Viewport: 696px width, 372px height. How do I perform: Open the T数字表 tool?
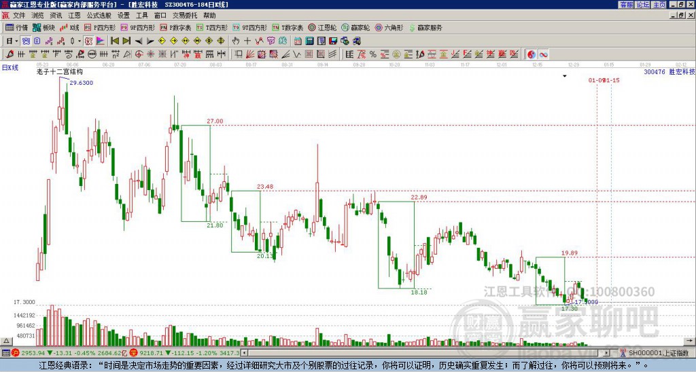(x=288, y=27)
